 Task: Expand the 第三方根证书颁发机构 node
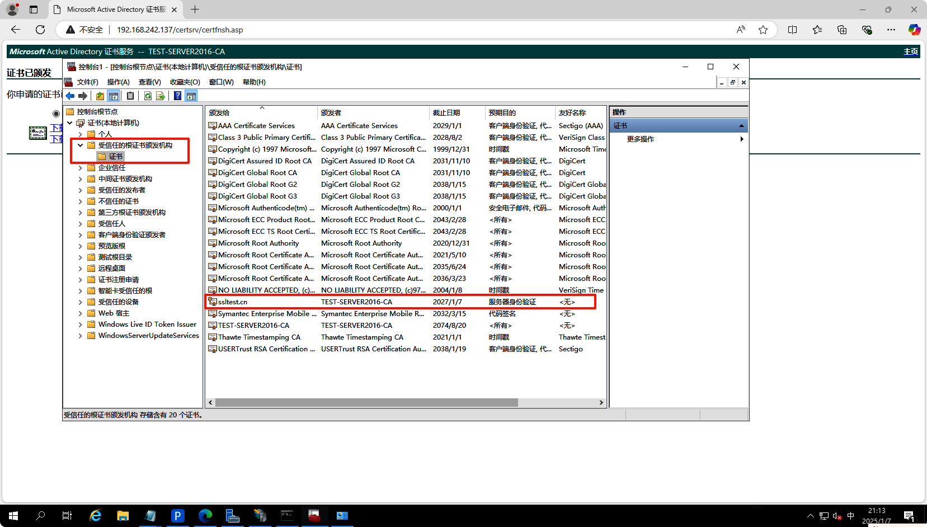[81, 213]
